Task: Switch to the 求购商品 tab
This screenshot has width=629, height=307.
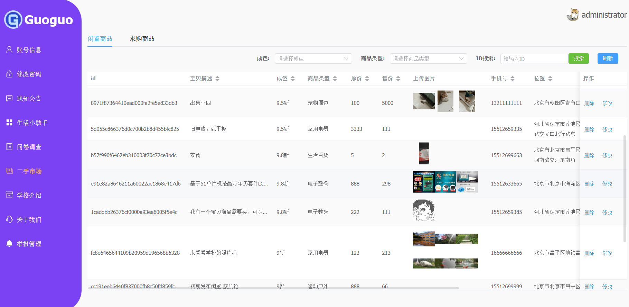Action: click(x=142, y=39)
